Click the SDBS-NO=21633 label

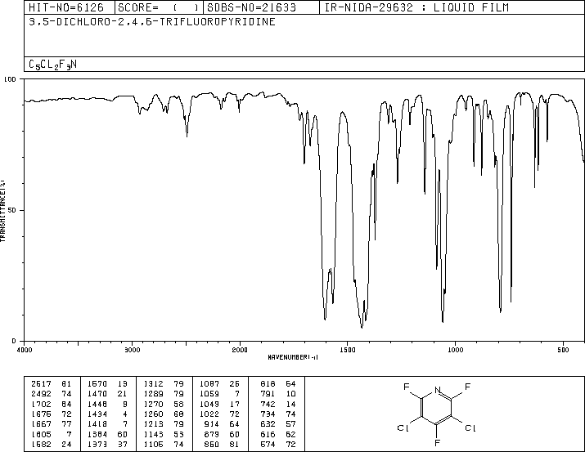(251, 7)
